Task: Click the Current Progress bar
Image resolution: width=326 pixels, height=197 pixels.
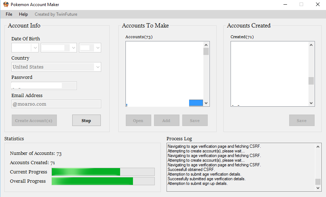Action: (x=103, y=172)
